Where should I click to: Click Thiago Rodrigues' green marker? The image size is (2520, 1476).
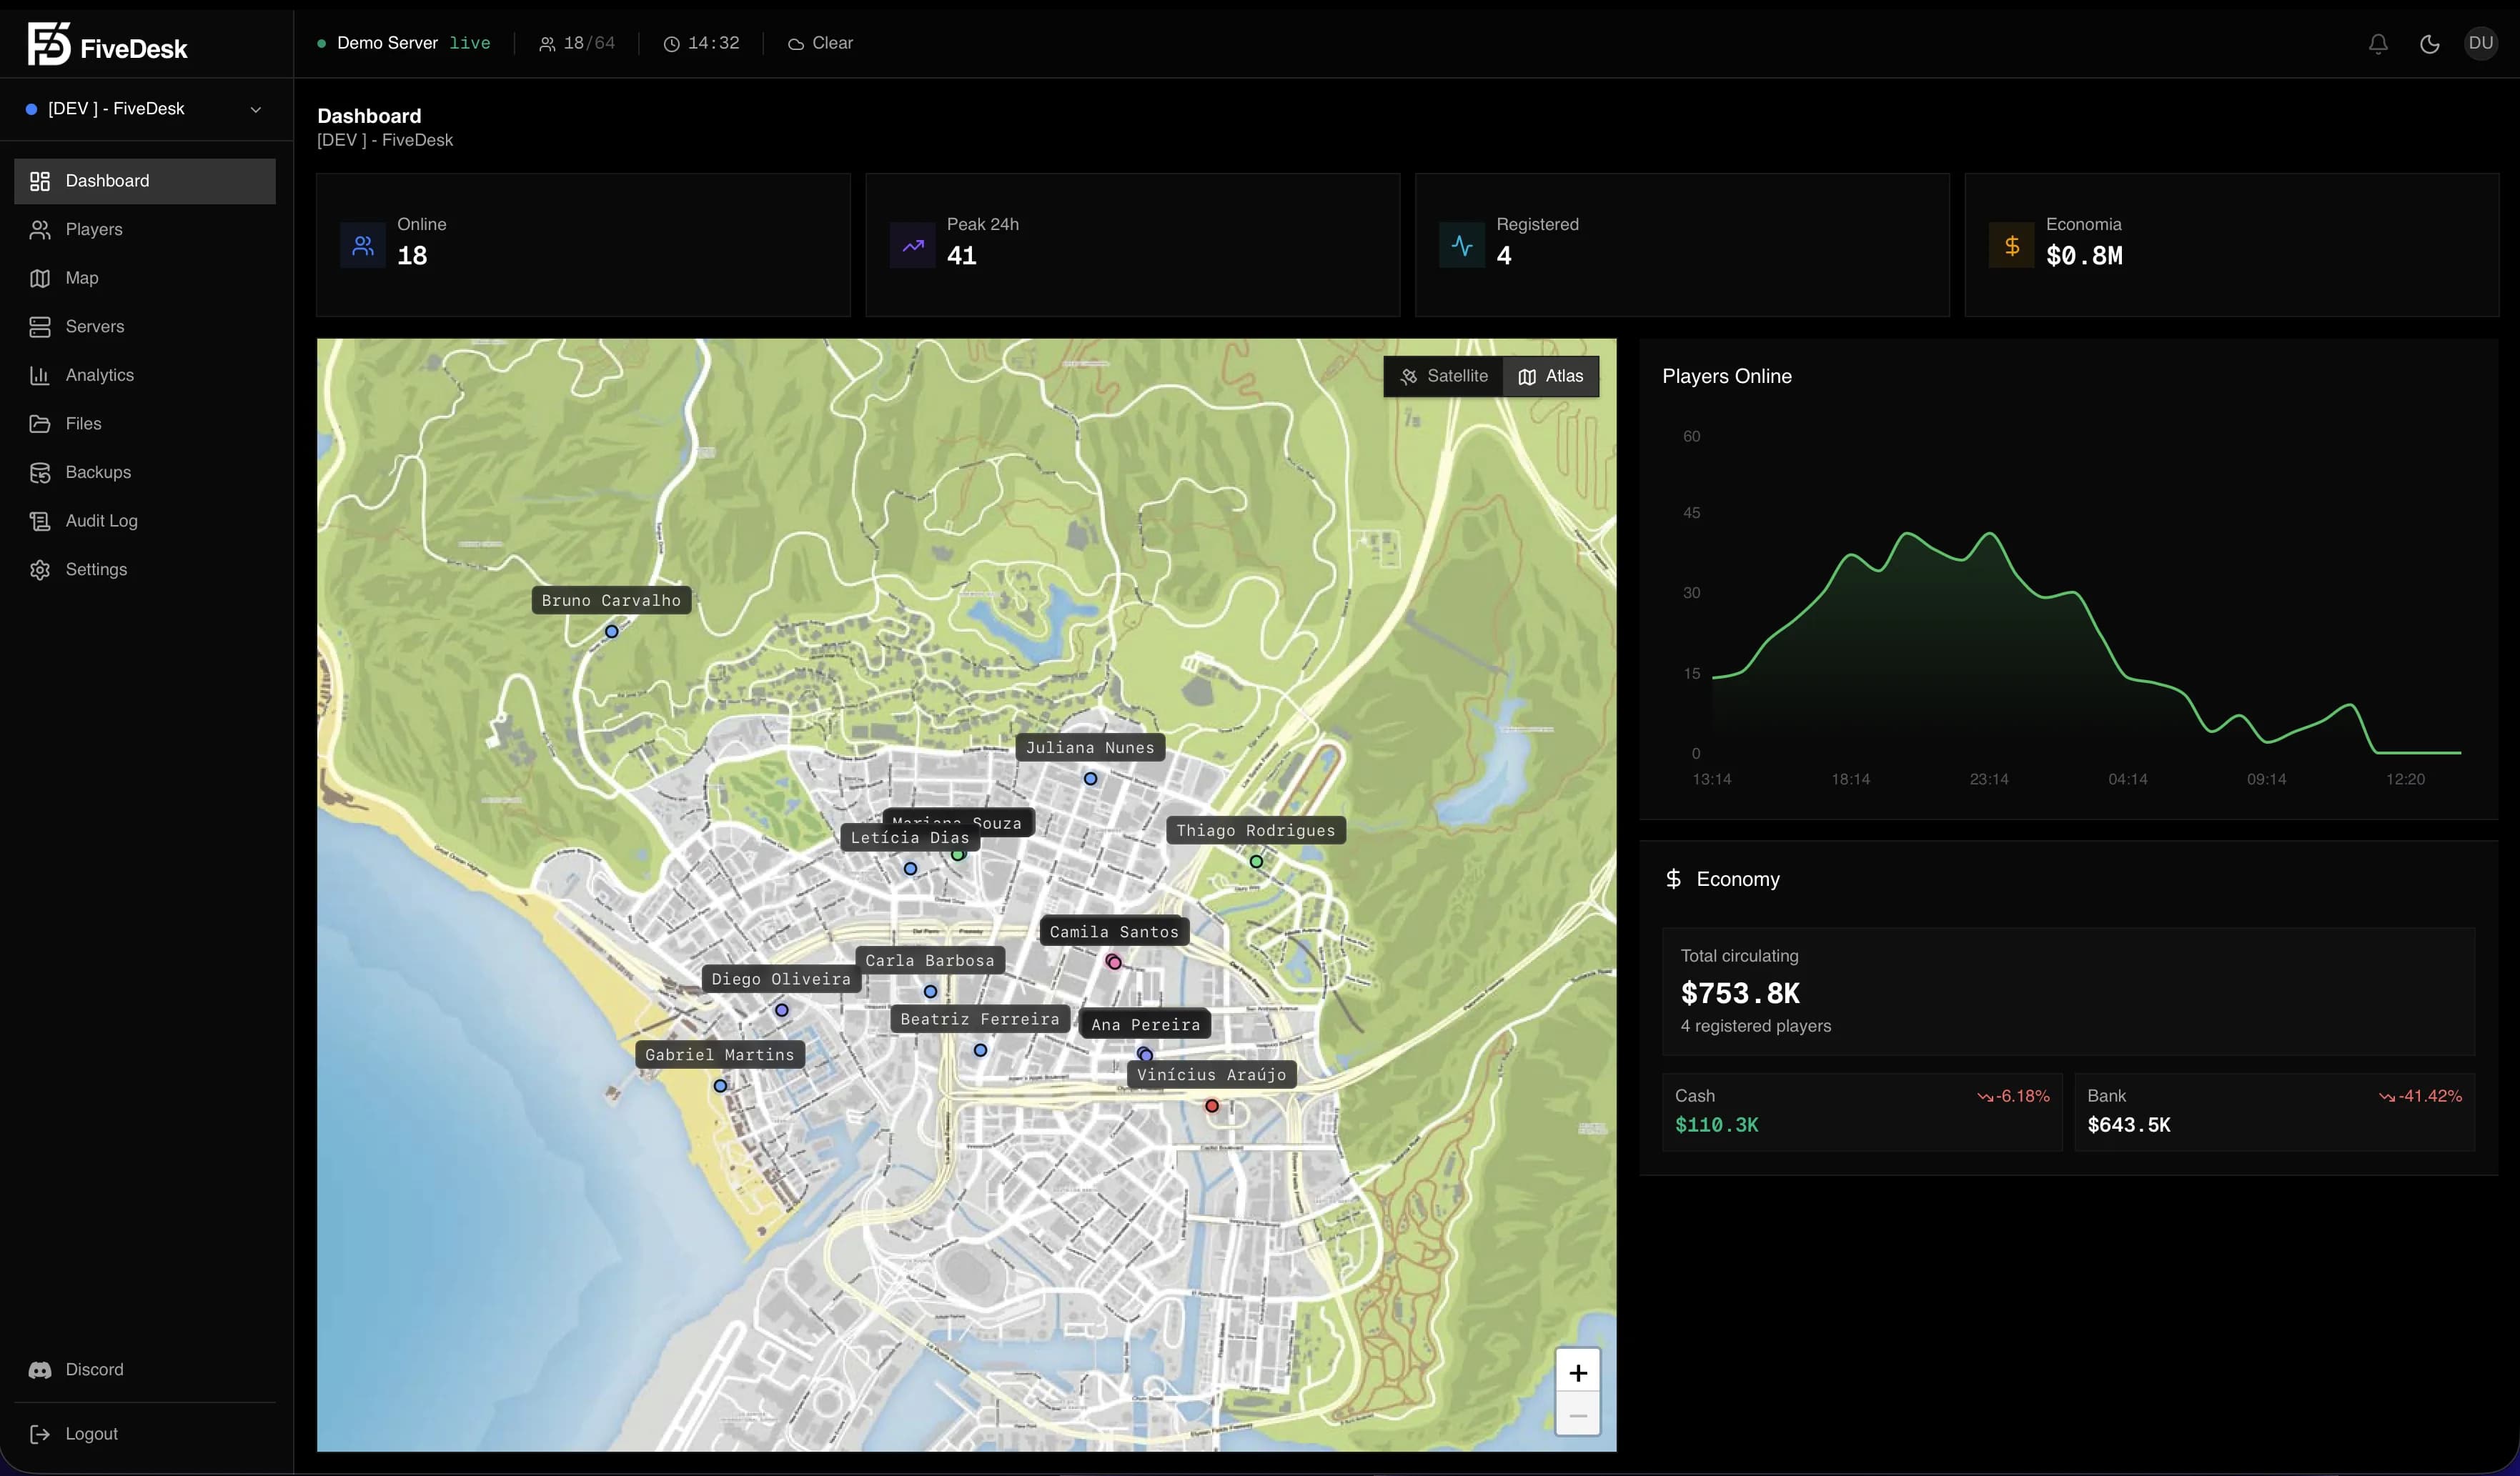coord(1256,862)
